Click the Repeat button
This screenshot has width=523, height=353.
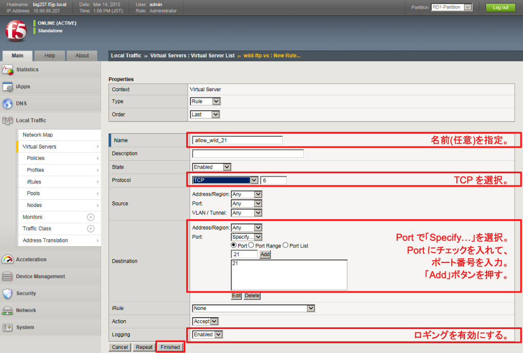point(144,347)
